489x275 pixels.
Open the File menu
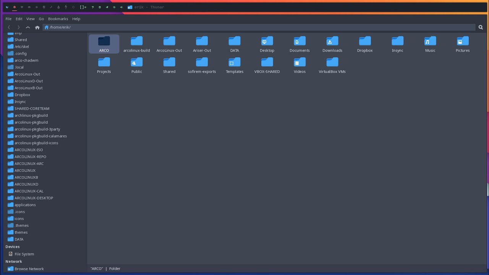coord(8,19)
